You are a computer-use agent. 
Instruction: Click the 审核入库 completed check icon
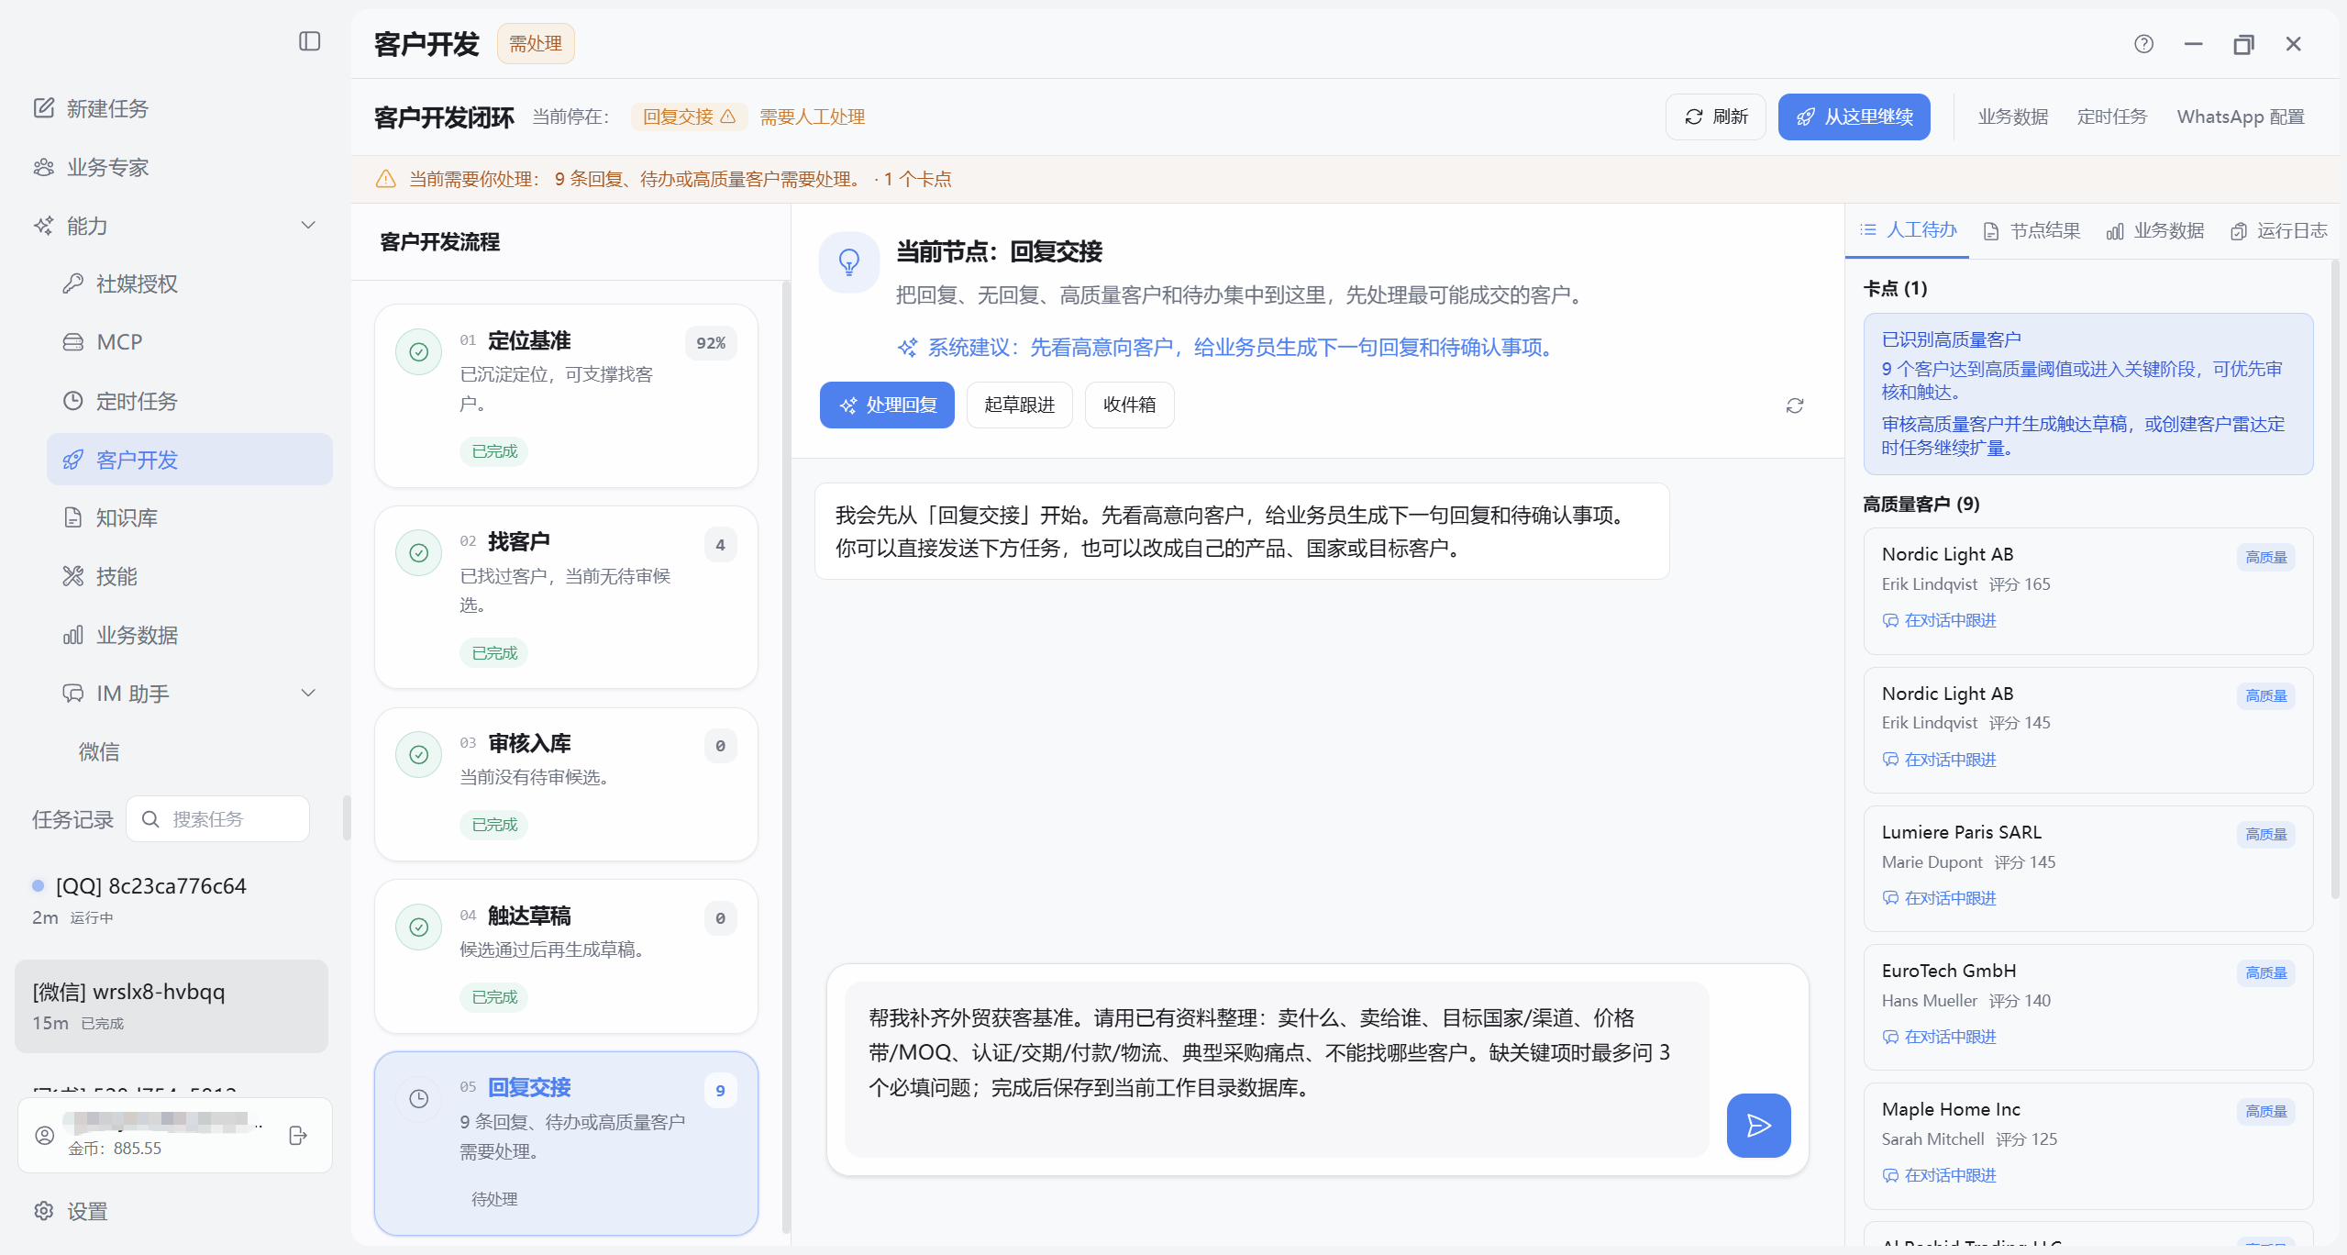pos(418,754)
